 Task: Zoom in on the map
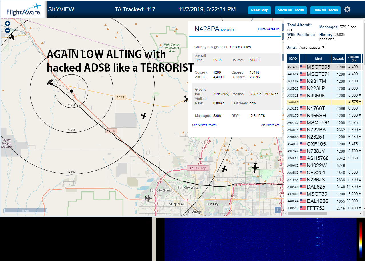(x=8, y=24)
